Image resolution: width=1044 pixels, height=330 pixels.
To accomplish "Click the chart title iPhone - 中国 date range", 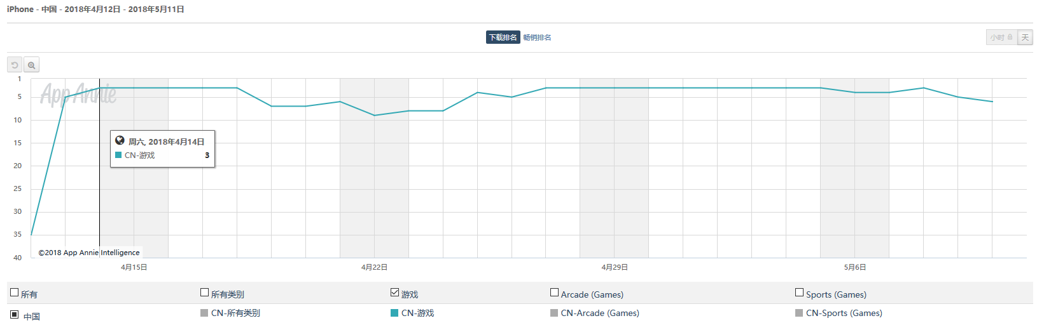I will tap(95, 9).
